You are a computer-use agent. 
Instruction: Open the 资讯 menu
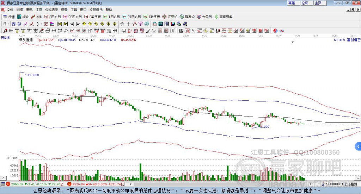[x=29, y=10]
